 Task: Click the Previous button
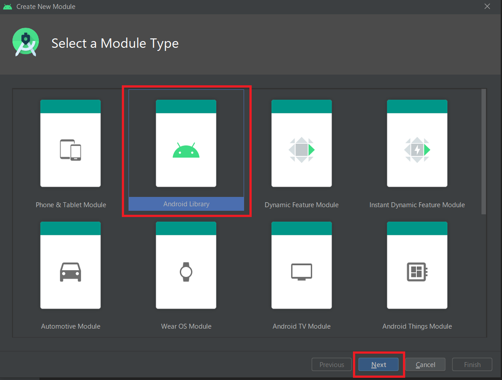331,364
